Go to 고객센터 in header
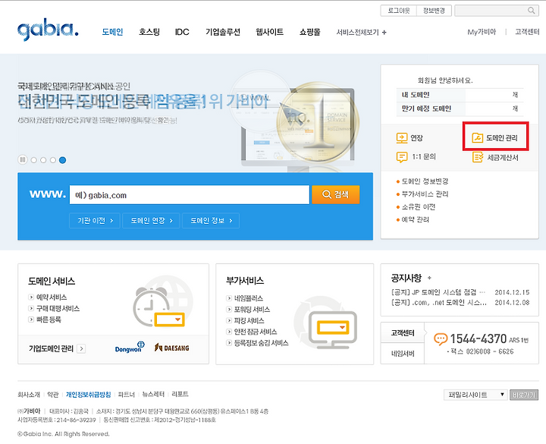The image size is (546, 444). (527, 32)
